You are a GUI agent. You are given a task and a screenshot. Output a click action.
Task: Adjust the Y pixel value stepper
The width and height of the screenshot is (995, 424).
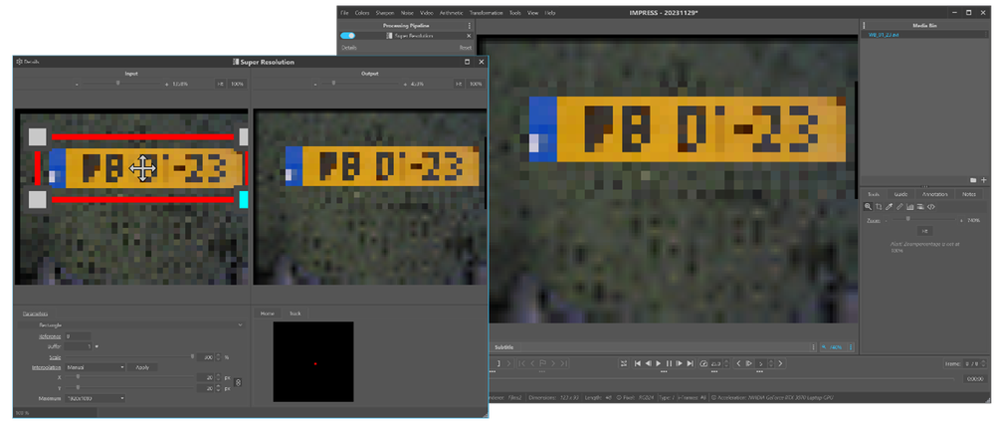tap(219, 388)
